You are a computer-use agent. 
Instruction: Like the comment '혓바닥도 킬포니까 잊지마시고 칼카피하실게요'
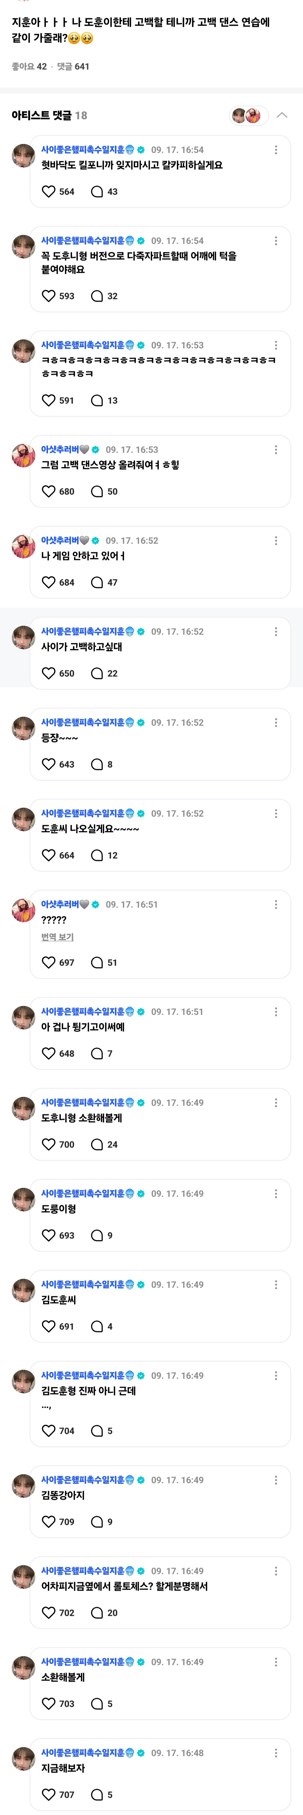tap(49, 192)
